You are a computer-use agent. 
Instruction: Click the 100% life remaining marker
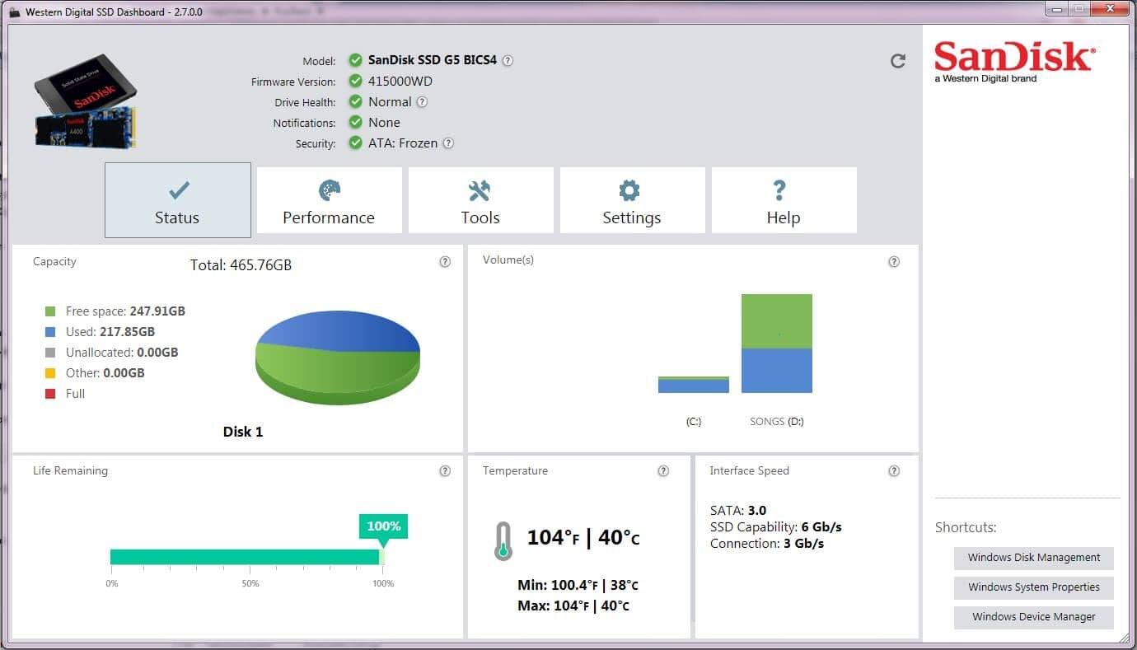[x=383, y=526]
